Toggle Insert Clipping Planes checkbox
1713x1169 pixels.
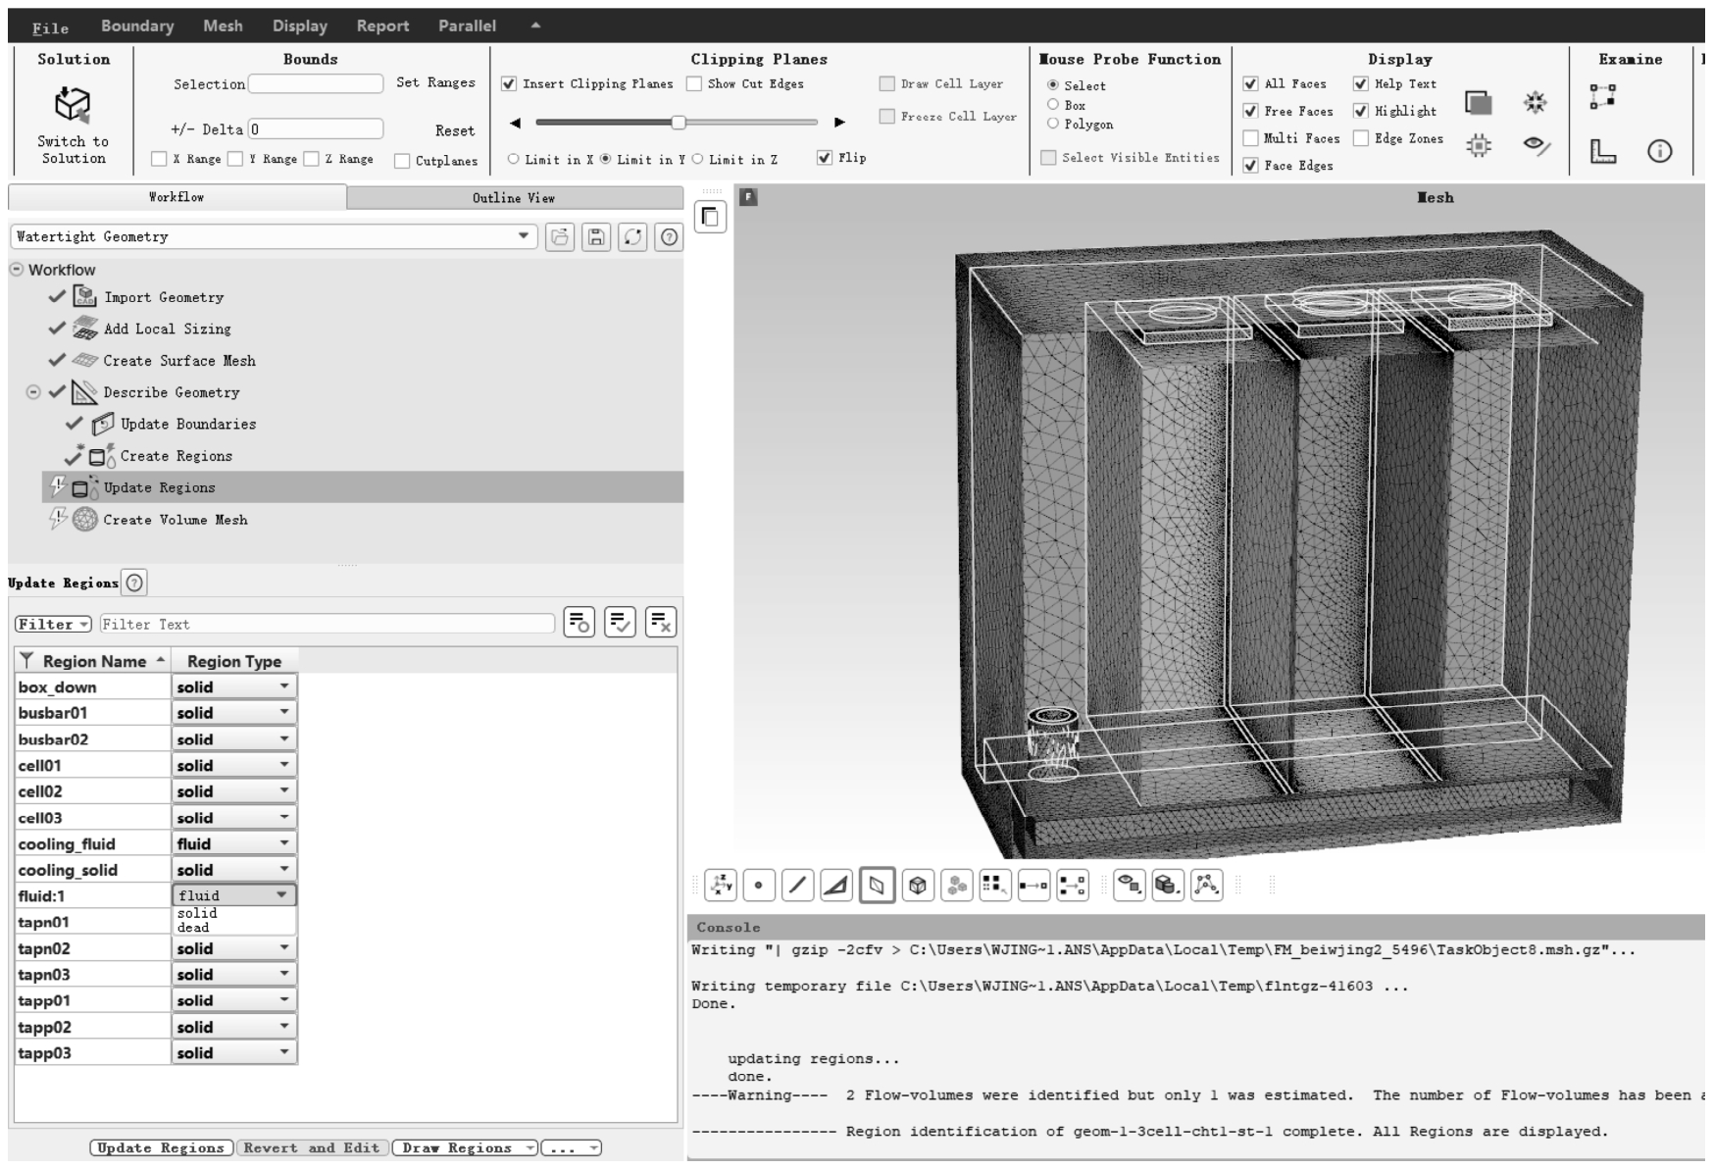tap(509, 84)
